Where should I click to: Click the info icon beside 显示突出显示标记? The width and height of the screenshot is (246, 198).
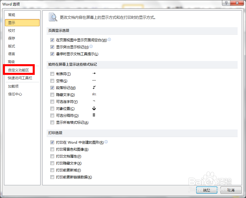click(x=91, y=46)
